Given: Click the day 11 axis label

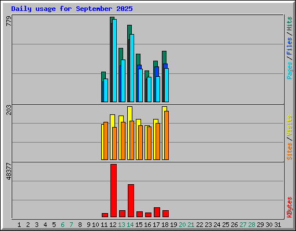Looking at the screenshot, I should pos(104,225).
